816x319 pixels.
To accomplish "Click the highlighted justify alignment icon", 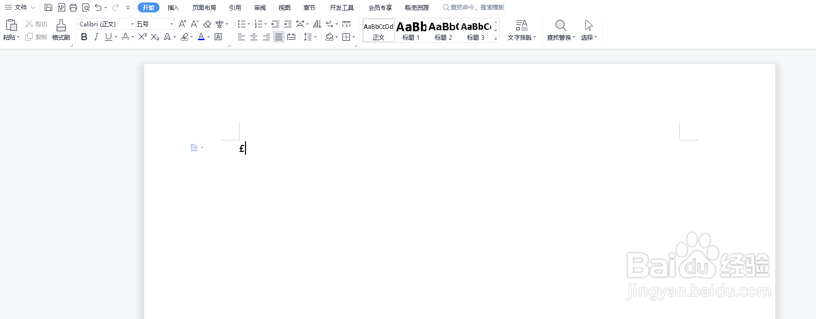I will point(279,37).
